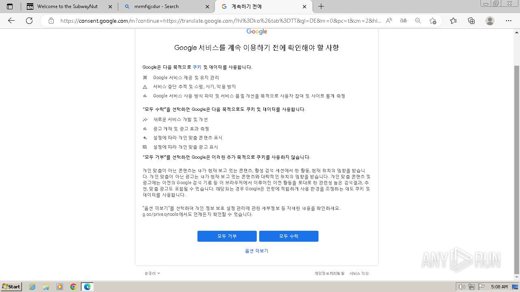Open Read aloud icon in address bar

click(x=389, y=21)
